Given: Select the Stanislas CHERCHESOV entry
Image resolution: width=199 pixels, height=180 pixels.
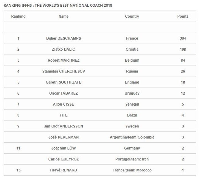Looking at the screenshot, I should (x=64, y=71).
